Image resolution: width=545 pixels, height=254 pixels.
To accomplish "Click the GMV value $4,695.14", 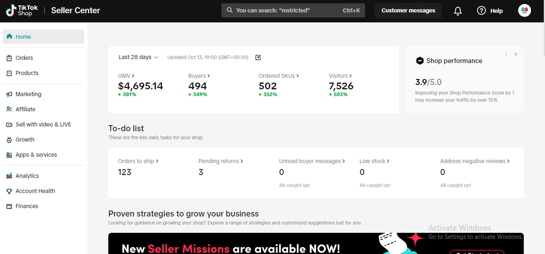I will 141,86.
